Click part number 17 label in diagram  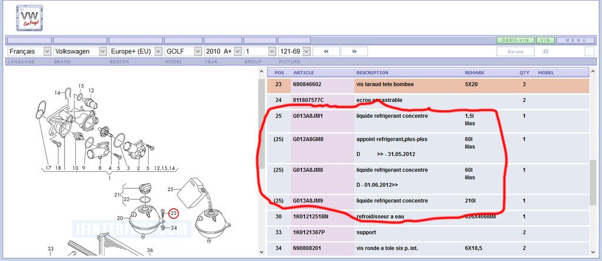(48, 168)
